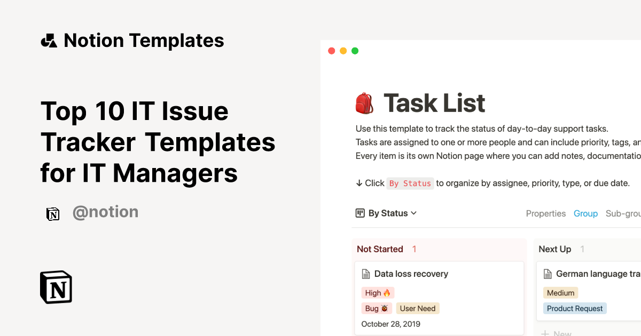Click the backpack emoji above Task List
Viewport: 641px width, 336px height.
(365, 102)
